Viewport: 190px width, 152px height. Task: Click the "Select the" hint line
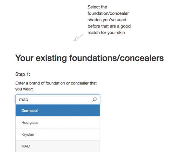click(x=97, y=7)
